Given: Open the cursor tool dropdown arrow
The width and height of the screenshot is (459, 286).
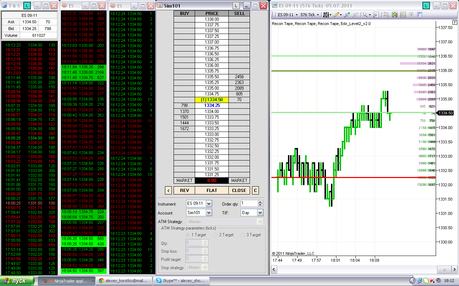Looking at the screenshot, I should pos(370,15).
